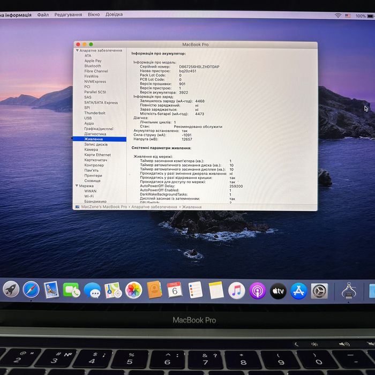Select Аудіо in the sidebar

(x=89, y=123)
